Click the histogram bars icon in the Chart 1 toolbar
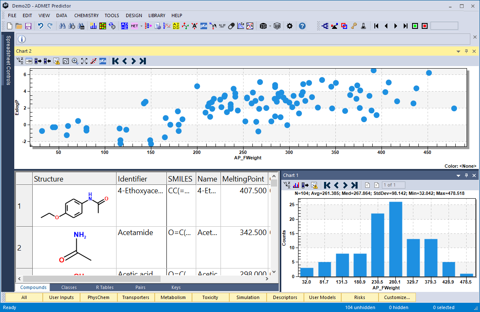The image size is (480, 312). pyautogui.click(x=296, y=185)
